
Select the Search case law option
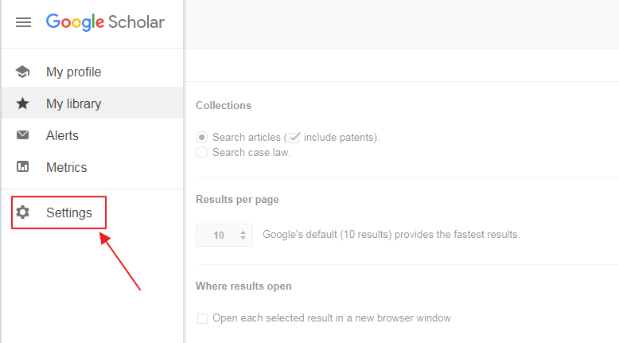coord(202,152)
